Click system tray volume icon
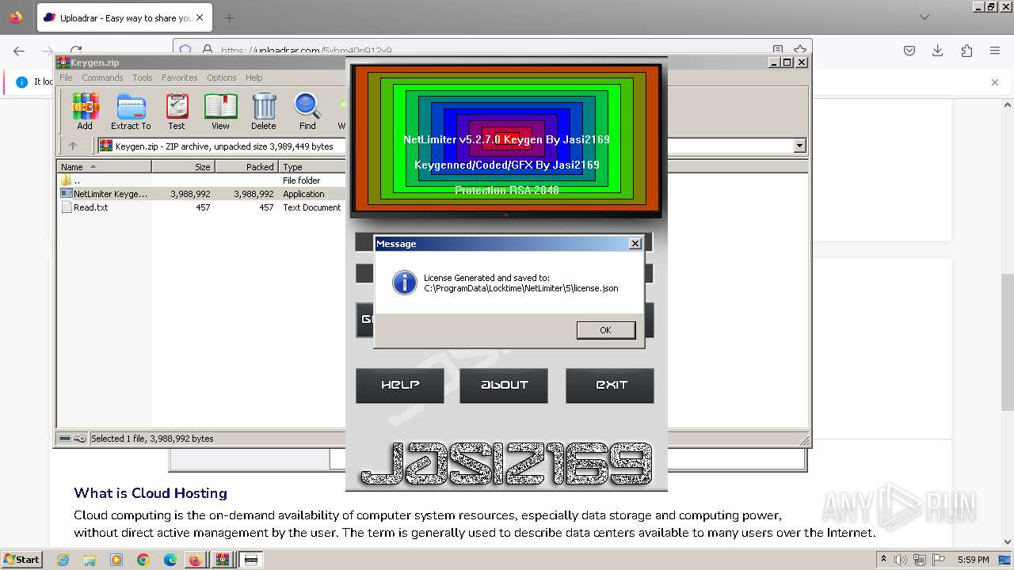Viewport: 1014px width, 570px height. click(902, 560)
